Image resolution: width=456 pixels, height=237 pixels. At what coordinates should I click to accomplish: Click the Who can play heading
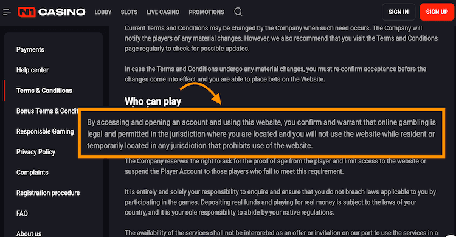pos(153,101)
